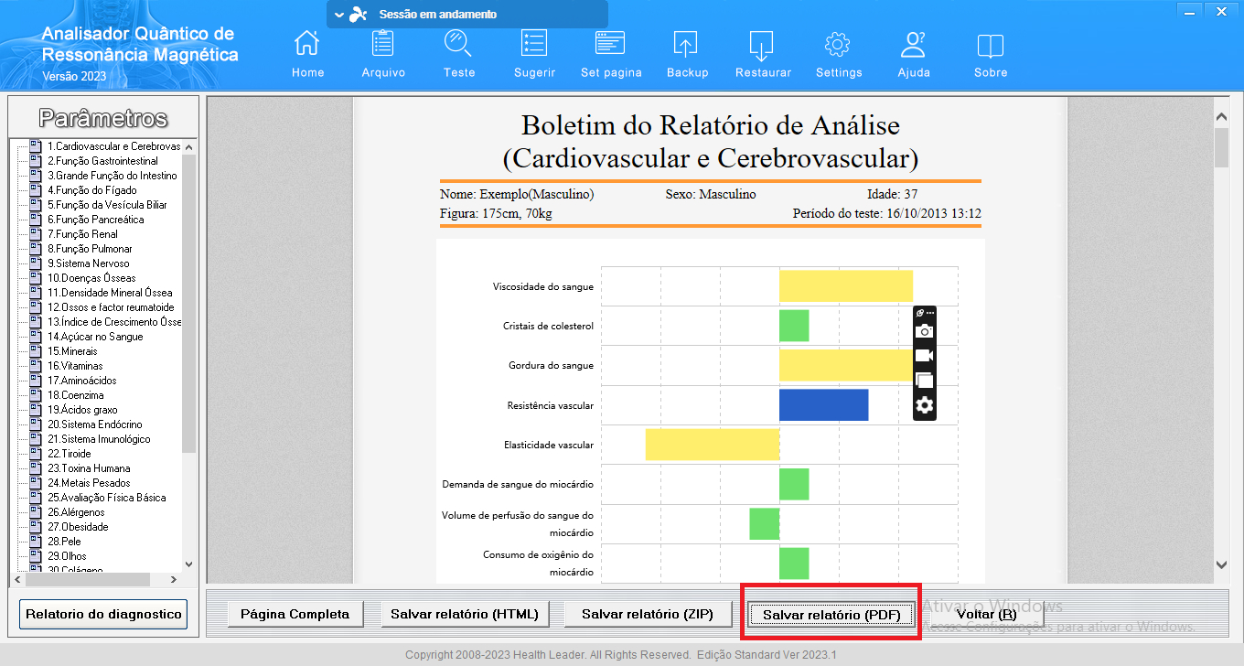Image resolution: width=1244 pixels, height=666 pixels.
Task: Collapse the Sessão em andamento chevron
Action: pos(339,15)
